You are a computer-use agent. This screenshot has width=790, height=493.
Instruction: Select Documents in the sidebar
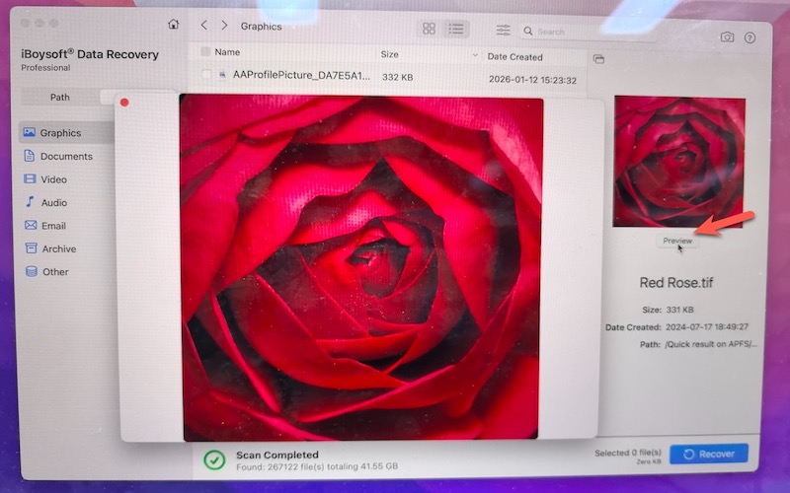coord(65,156)
